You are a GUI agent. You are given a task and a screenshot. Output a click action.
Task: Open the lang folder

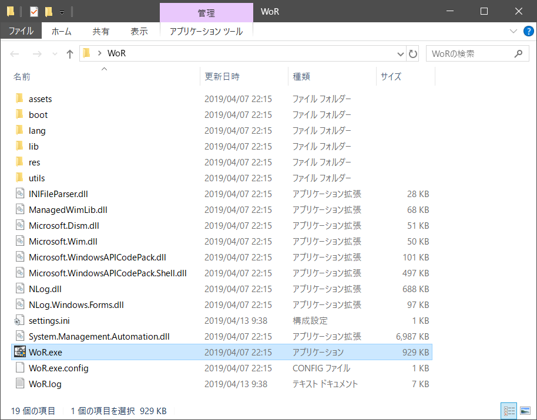36,130
